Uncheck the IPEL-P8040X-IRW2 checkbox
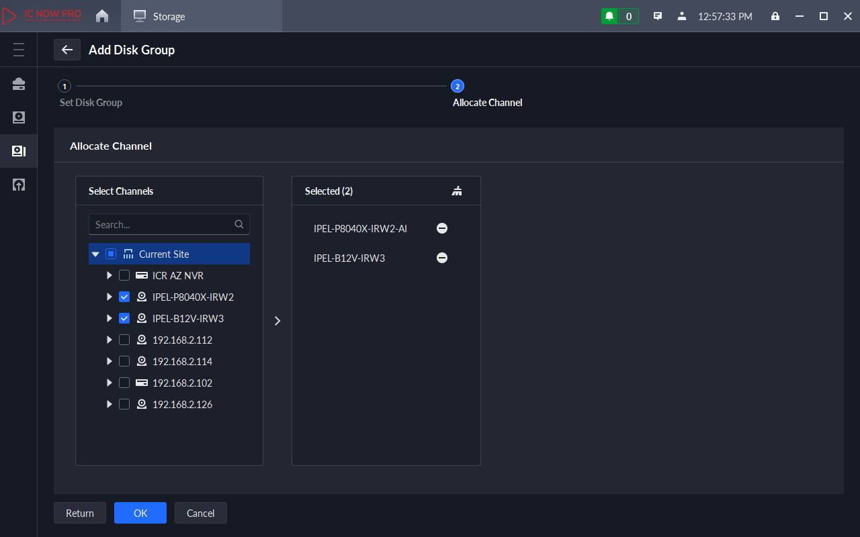The height and width of the screenshot is (537, 860). point(124,297)
